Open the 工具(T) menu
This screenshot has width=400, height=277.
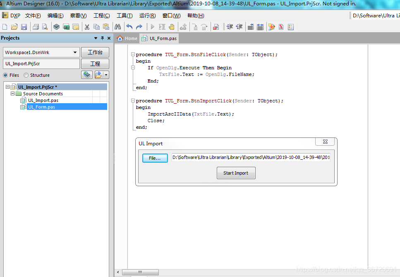click(x=125, y=16)
